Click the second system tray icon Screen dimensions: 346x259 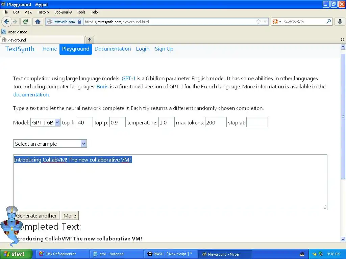(321, 254)
